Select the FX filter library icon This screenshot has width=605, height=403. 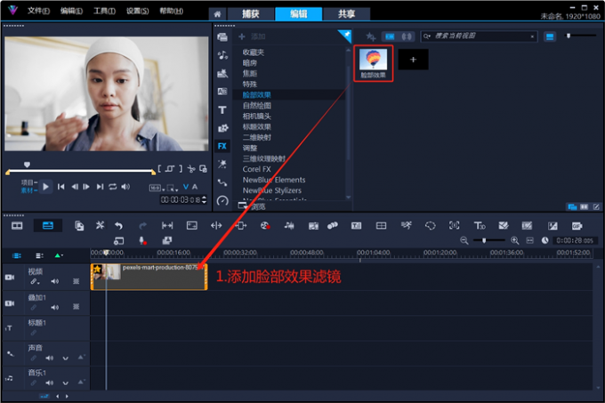(222, 146)
